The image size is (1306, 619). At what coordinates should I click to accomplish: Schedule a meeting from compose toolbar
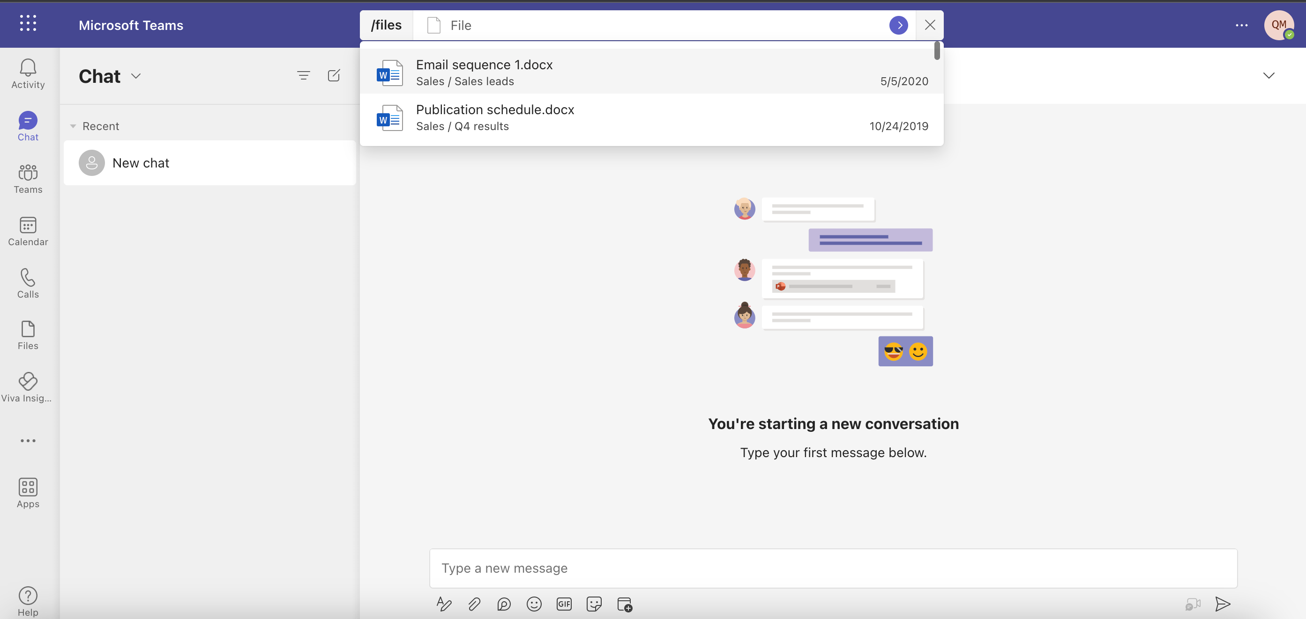(625, 604)
